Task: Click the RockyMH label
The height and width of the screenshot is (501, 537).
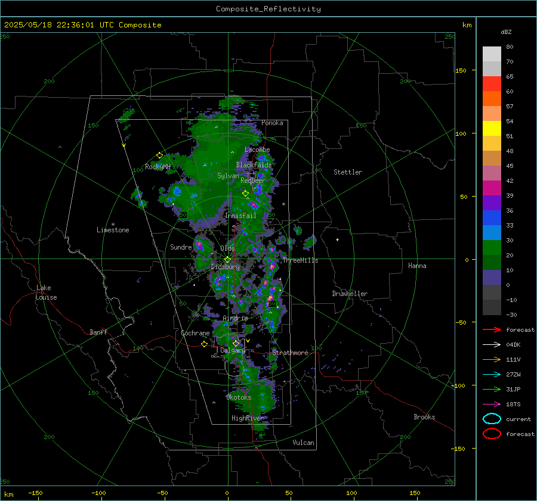Action: 158,167
